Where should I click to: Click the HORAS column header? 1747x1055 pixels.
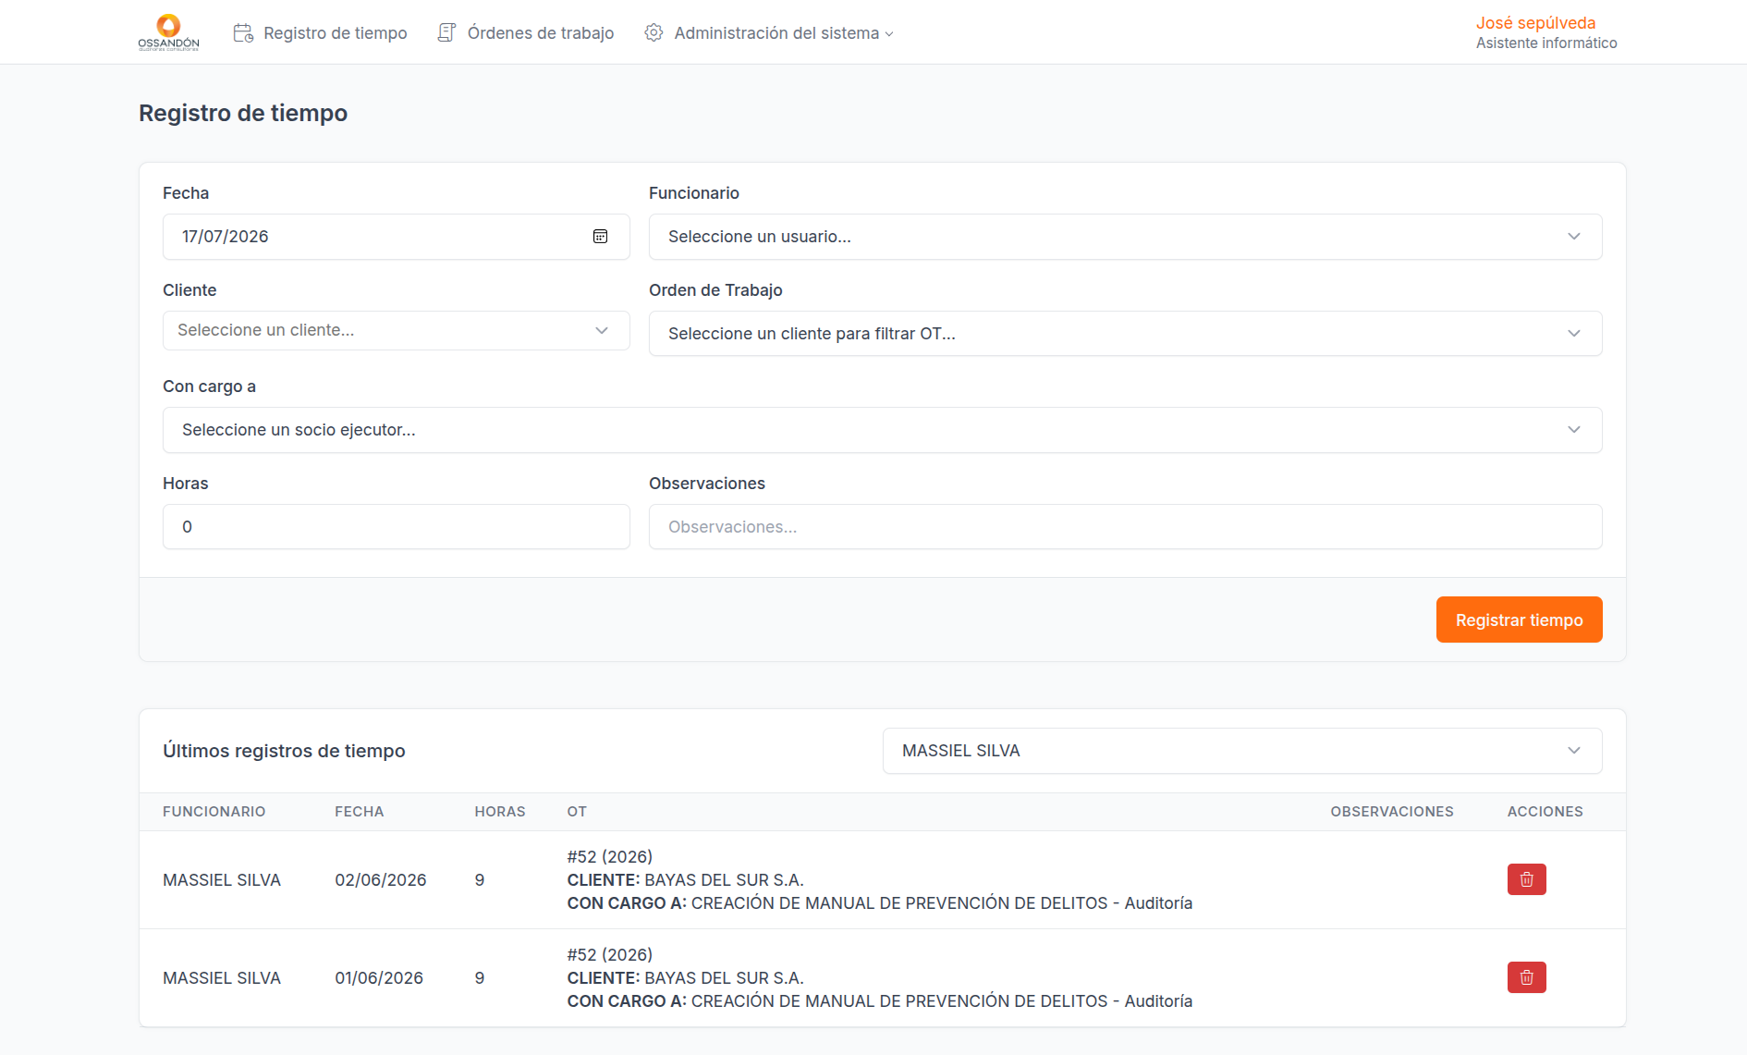click(500, 812)
